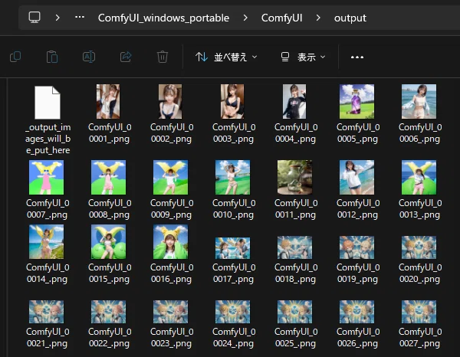Open the 並べ替え sort dropdown

click(x=226, y=57)
